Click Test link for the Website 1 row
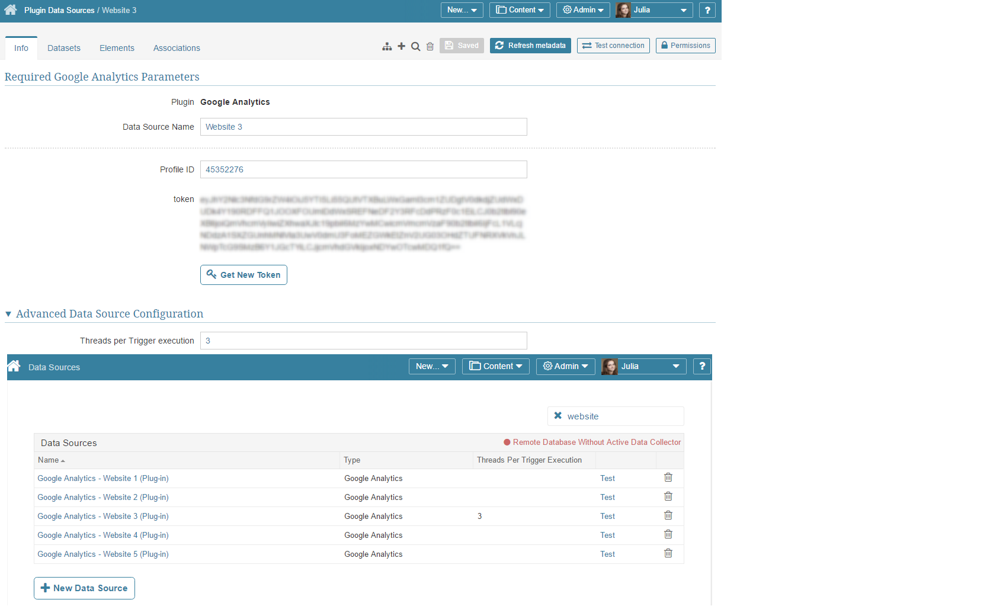 point(607,479)
